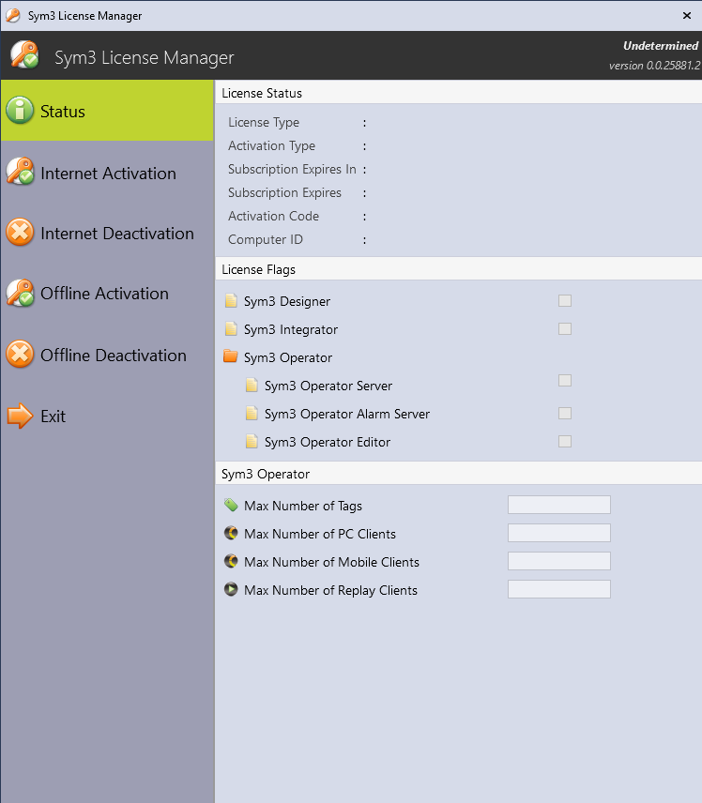Click the Max Number of Tags field

559,505
